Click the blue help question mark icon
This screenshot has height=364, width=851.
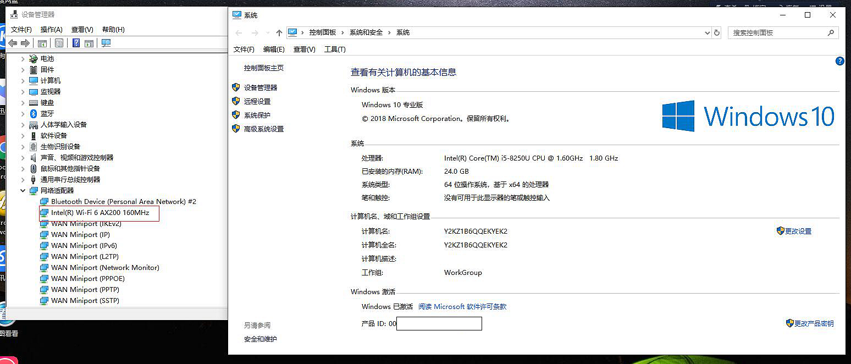pos(839,61)
